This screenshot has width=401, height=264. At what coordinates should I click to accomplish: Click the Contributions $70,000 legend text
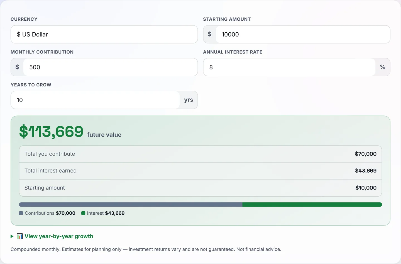pyautogui.click(x=50, y=213)
